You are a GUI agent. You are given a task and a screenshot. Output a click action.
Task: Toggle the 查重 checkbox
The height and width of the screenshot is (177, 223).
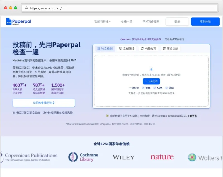click(x=143, y=88)
